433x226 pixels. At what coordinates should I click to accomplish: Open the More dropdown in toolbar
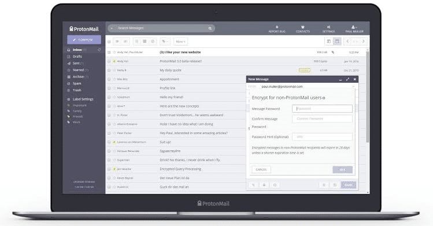click(x=180, y=42)
